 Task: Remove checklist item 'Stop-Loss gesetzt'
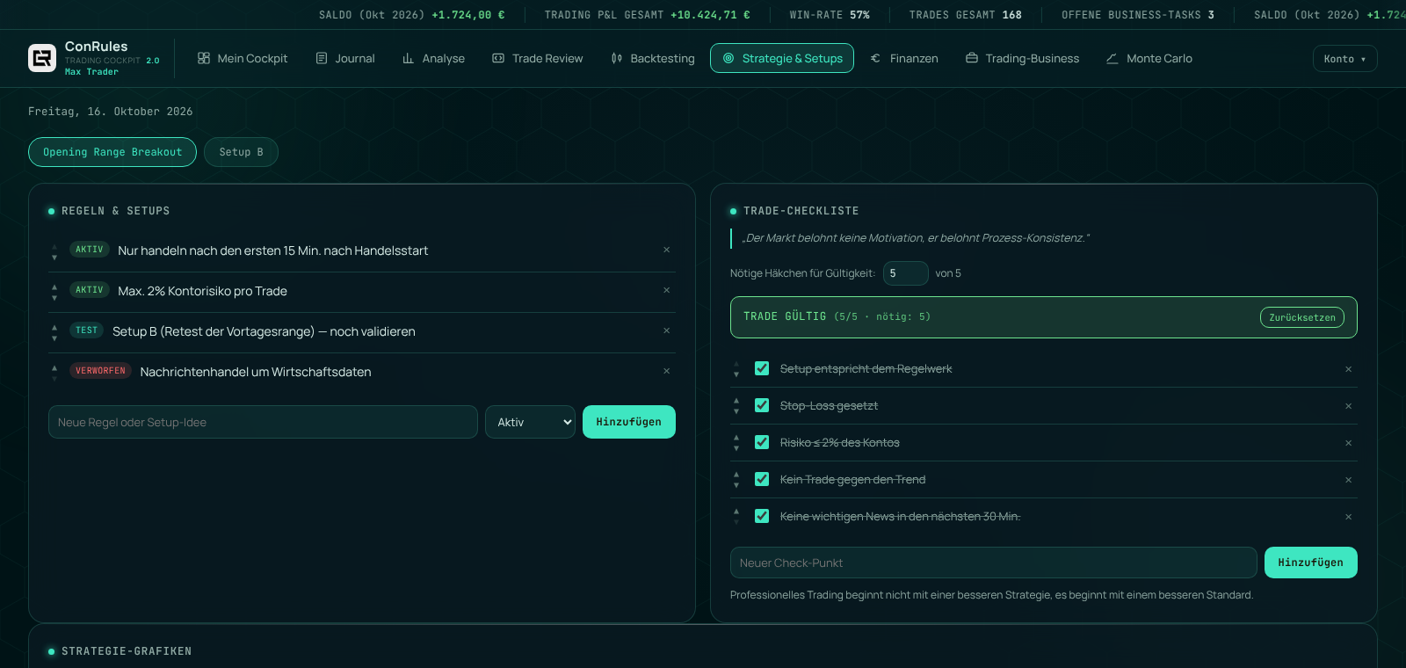click(1348, 406)
